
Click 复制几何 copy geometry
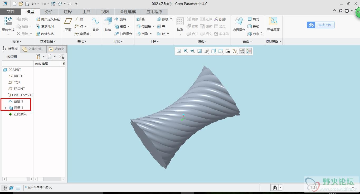[x=45, y=26]
